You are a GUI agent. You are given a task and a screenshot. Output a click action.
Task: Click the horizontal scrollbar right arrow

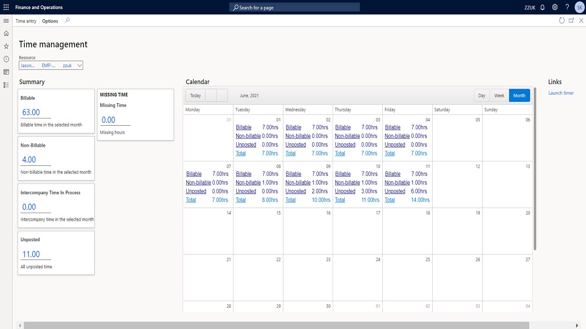[578, 325]
